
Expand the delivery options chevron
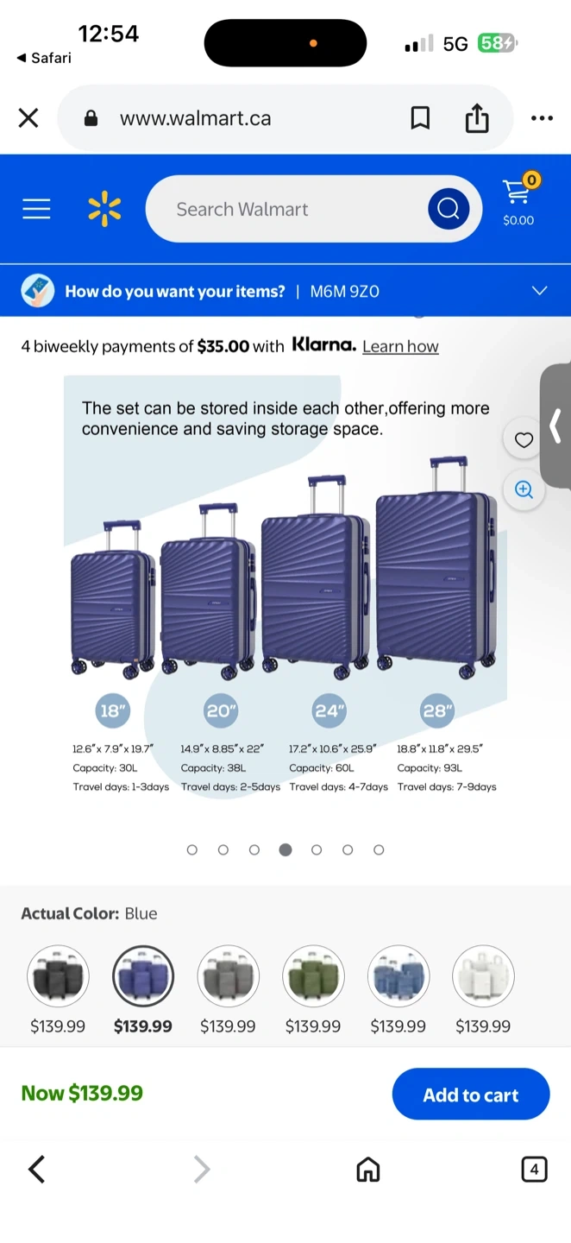pyautogui.click(x=539, y=291)
